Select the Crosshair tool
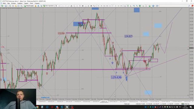Image resolution: width=194 pixels, height=109 pixels. [59, 6]
